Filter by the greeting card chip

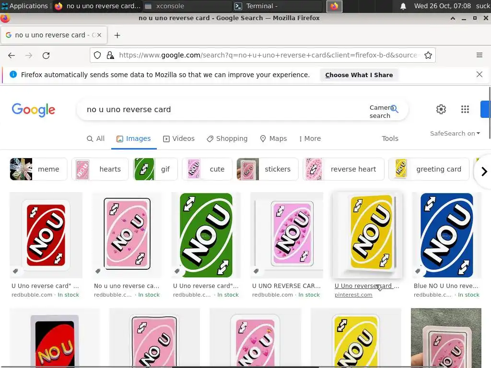tap(429, 169)
